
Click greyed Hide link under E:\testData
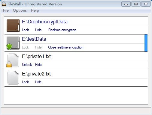pos(38,47)
